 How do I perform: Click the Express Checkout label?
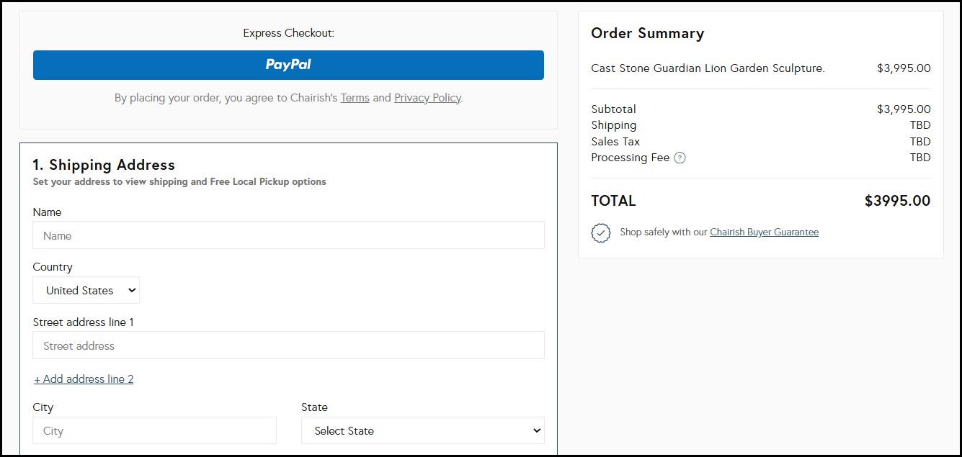coord(288,33)
